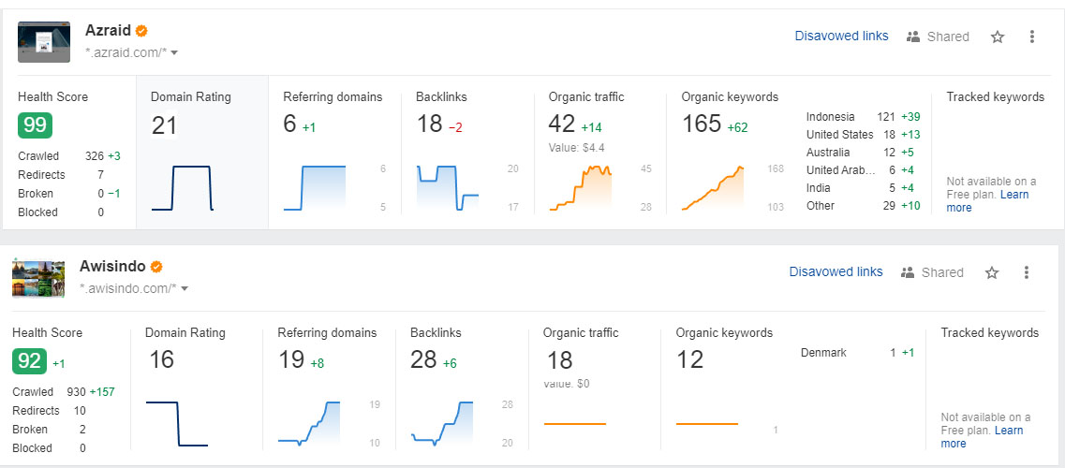Click Awisindo Health Score 92 badge

tap(29, 361)
